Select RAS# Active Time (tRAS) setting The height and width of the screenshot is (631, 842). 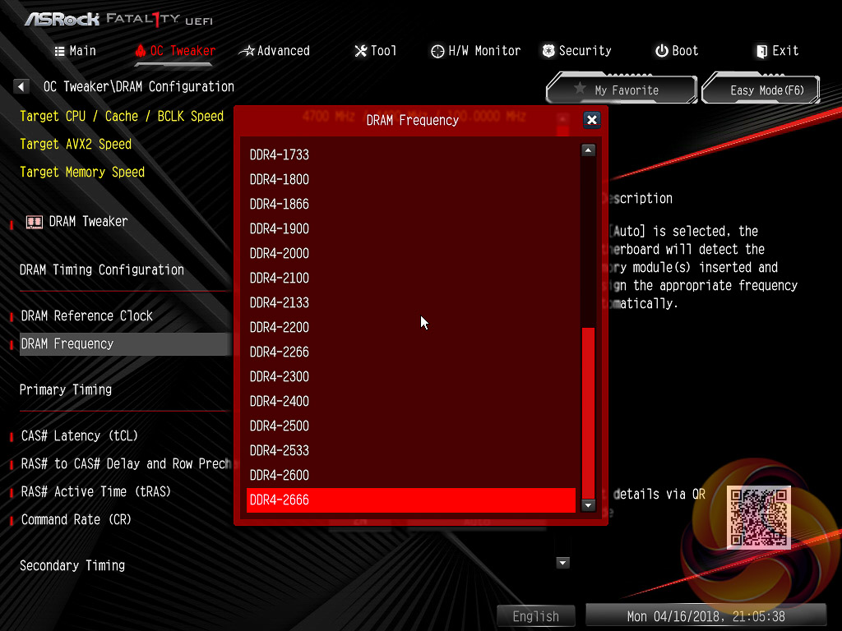pyautogui.click(x=96, y=491)
